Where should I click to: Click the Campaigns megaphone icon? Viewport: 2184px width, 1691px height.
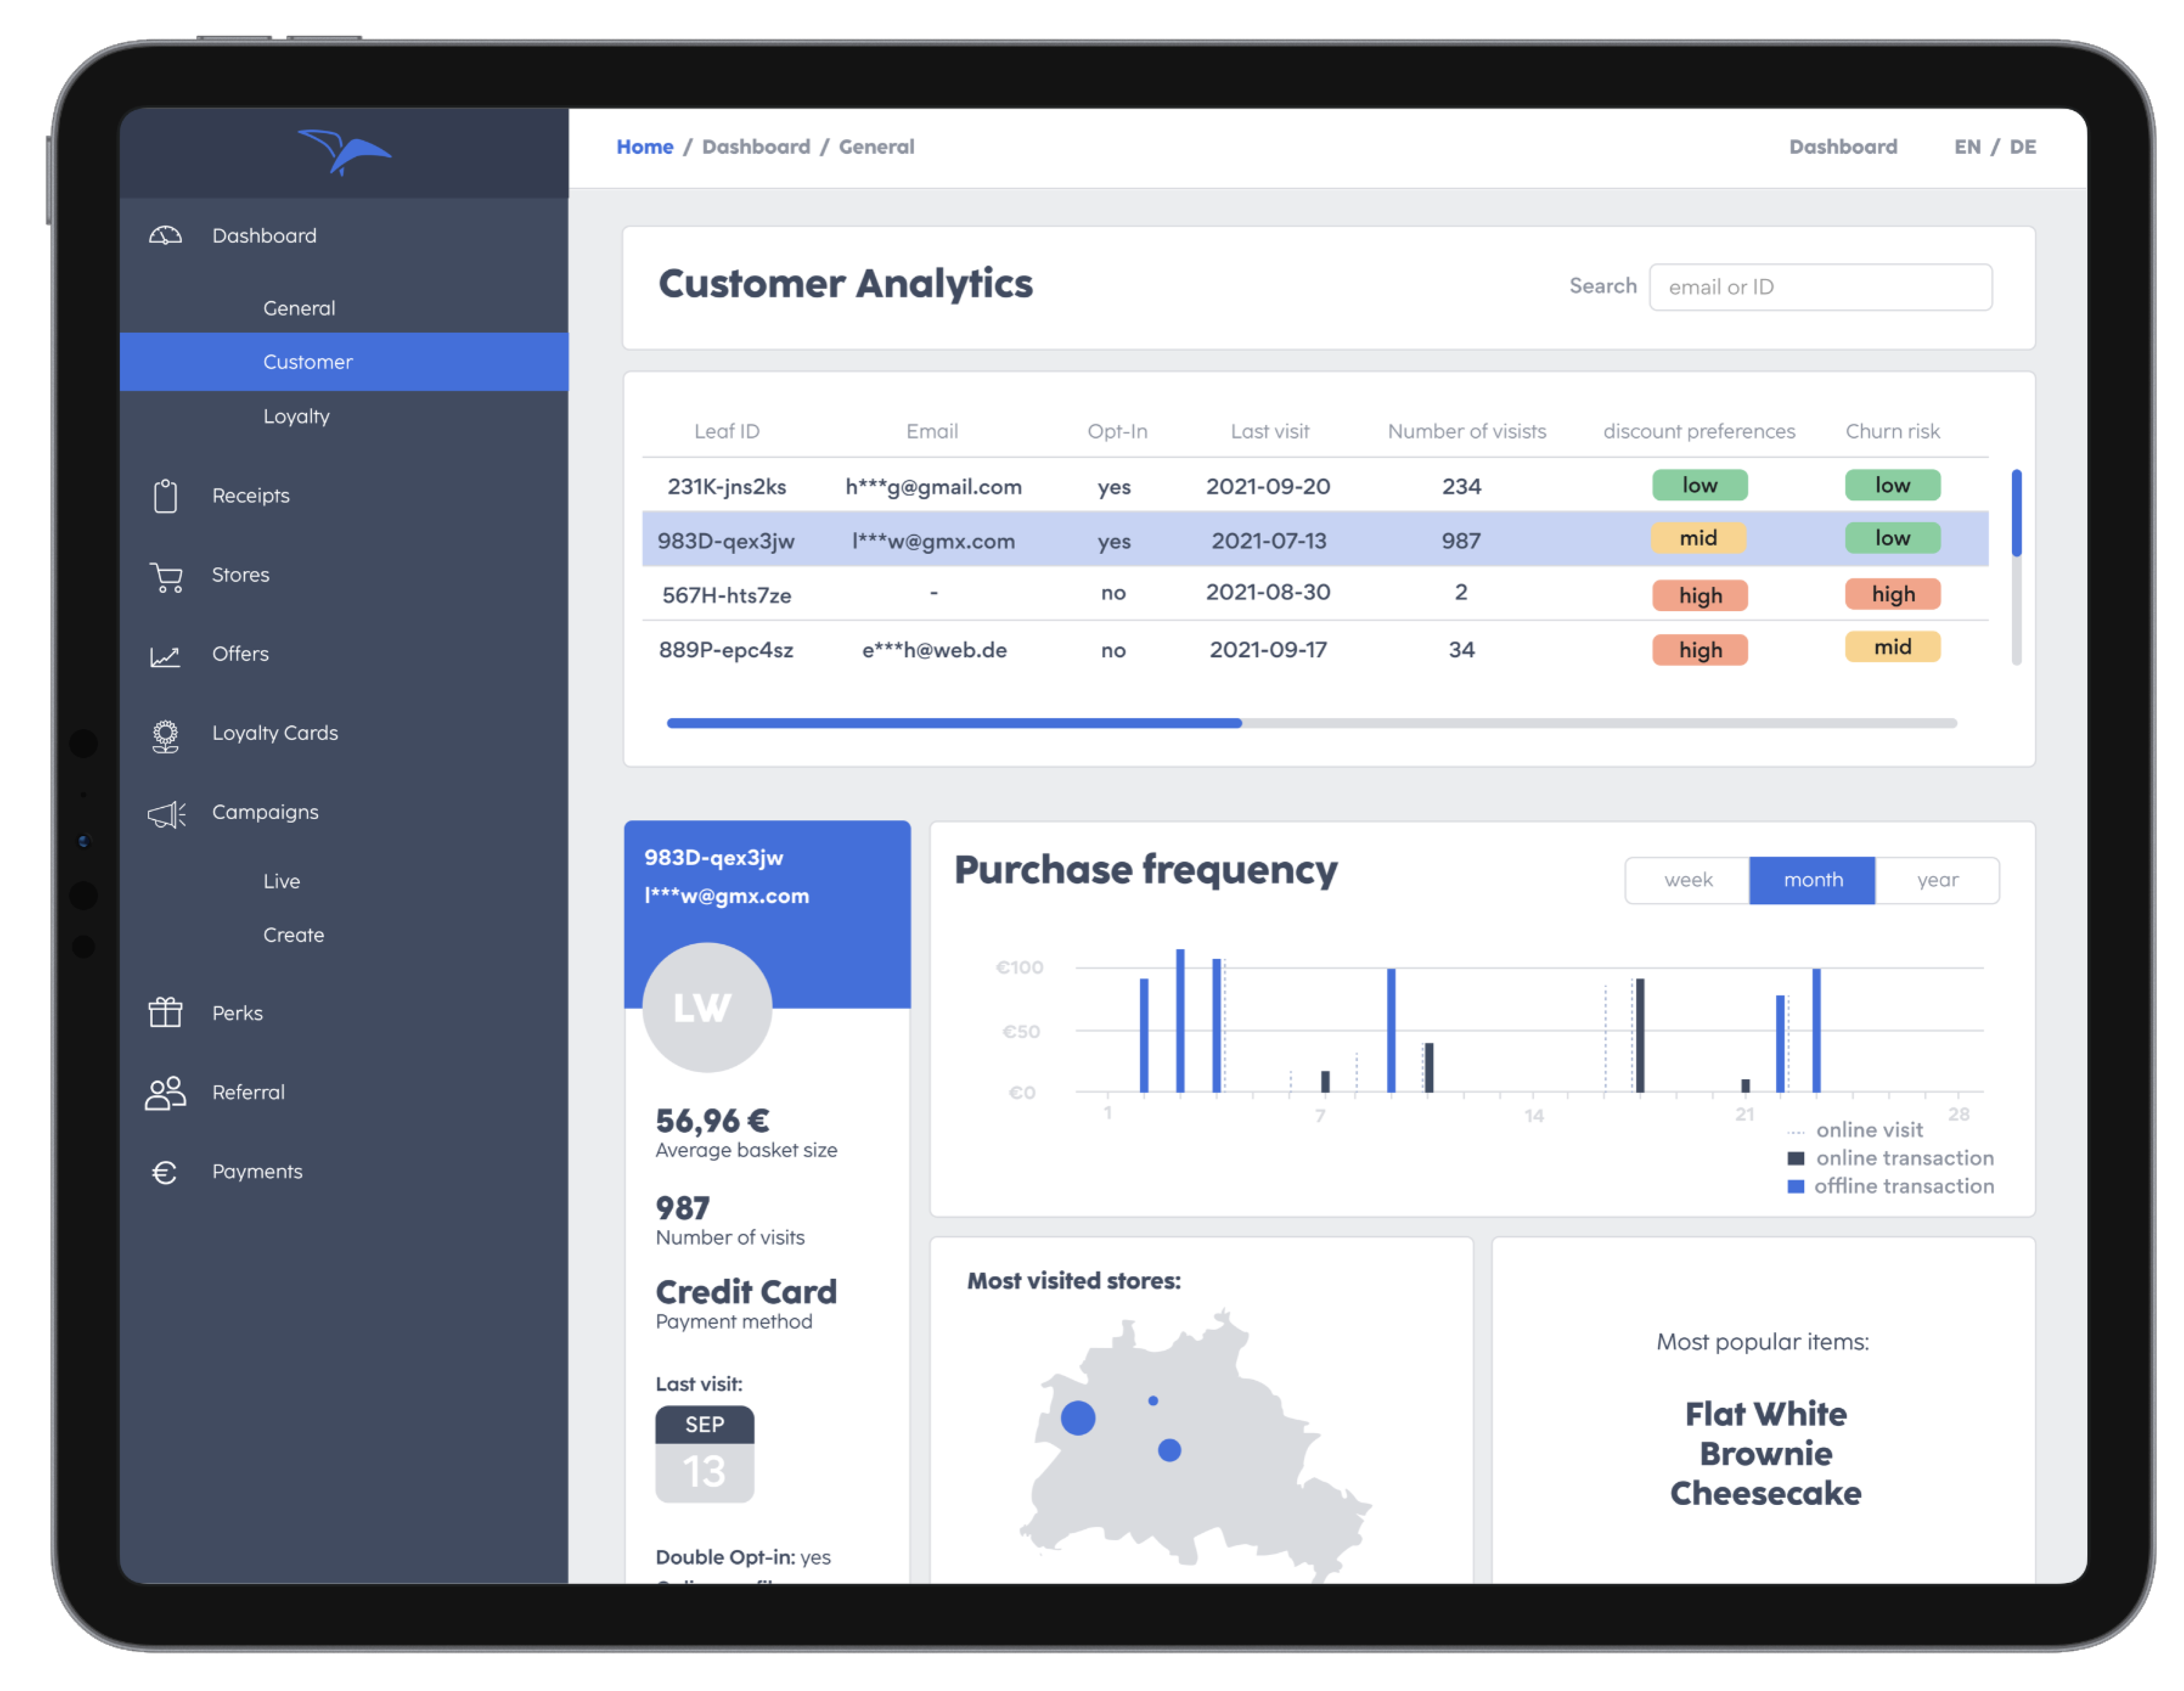click(x=166, y=814)
